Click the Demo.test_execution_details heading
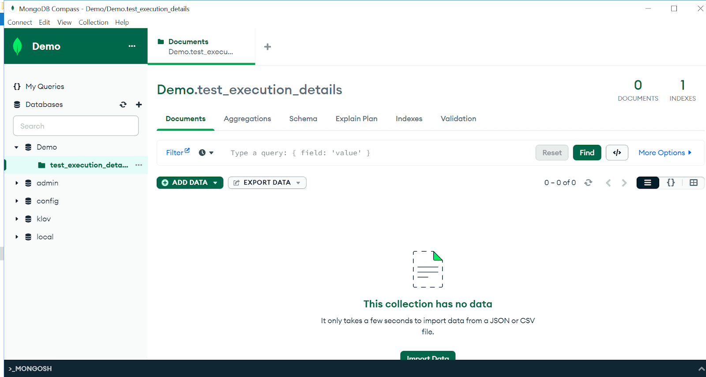706x377 pixels. click(x=250, y=90)
